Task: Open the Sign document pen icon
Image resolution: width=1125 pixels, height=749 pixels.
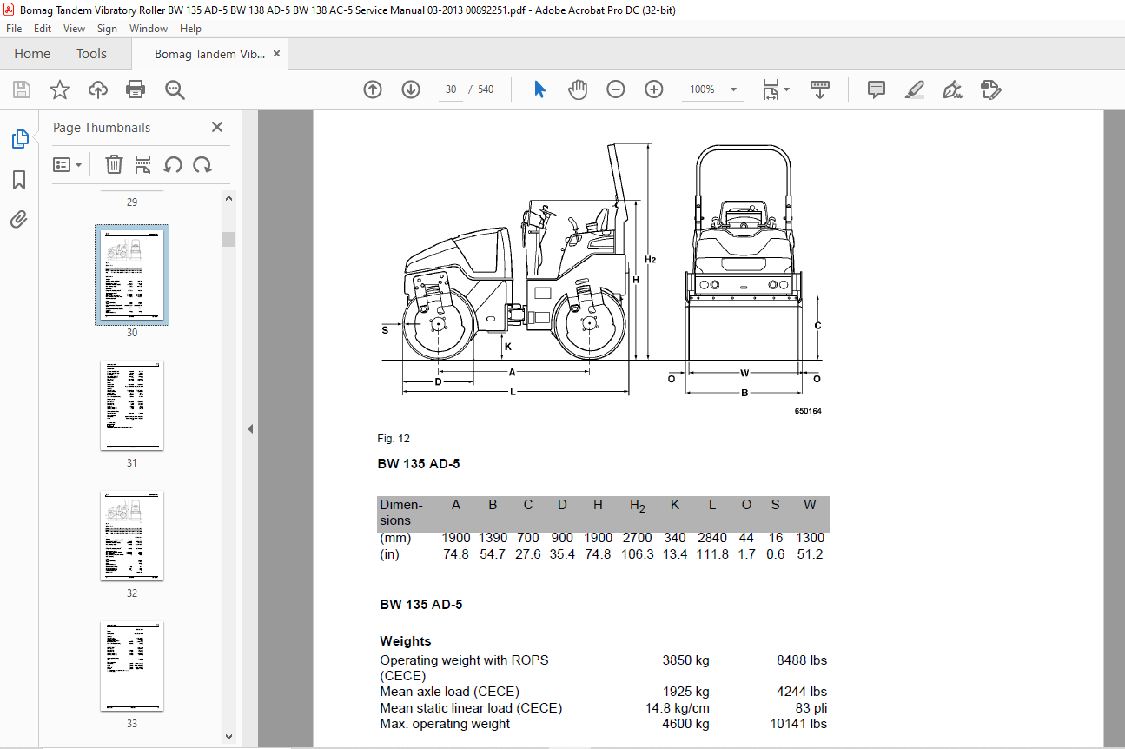Action: (x=952, y=89)
